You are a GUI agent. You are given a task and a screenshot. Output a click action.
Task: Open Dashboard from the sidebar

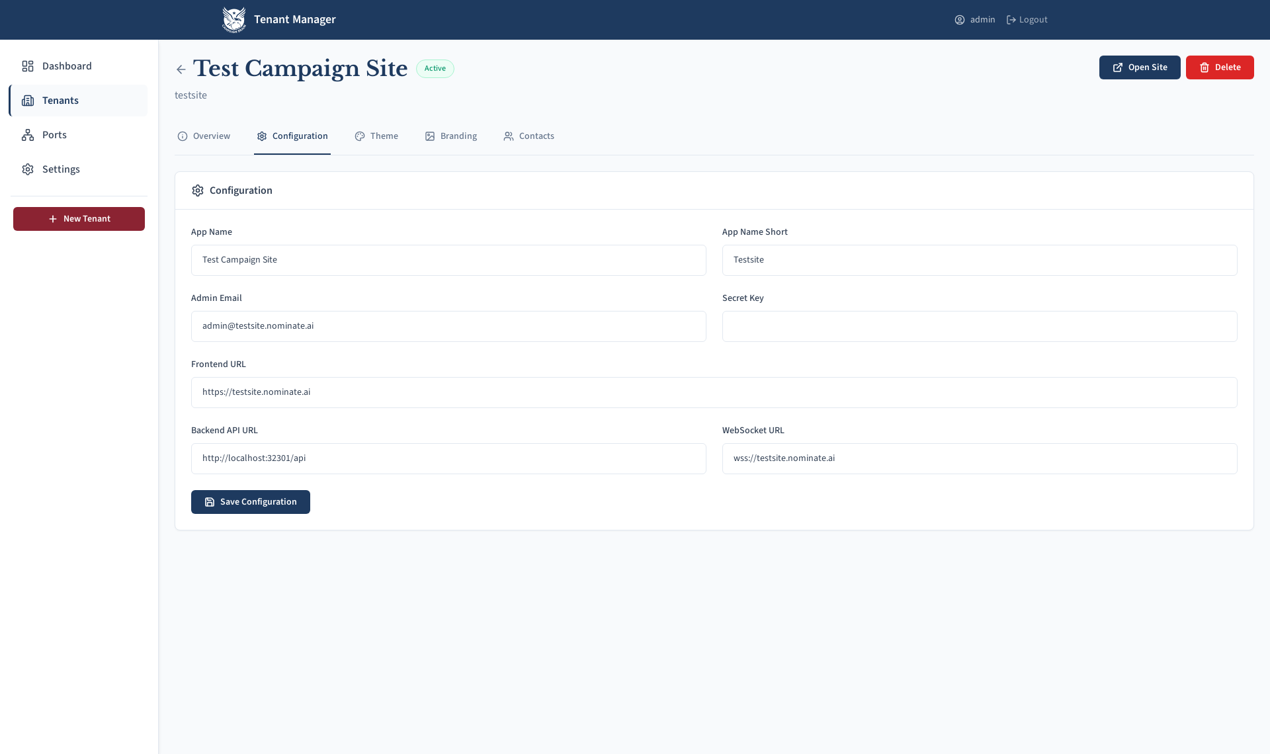pyautogui.click(x=66, y=66)
